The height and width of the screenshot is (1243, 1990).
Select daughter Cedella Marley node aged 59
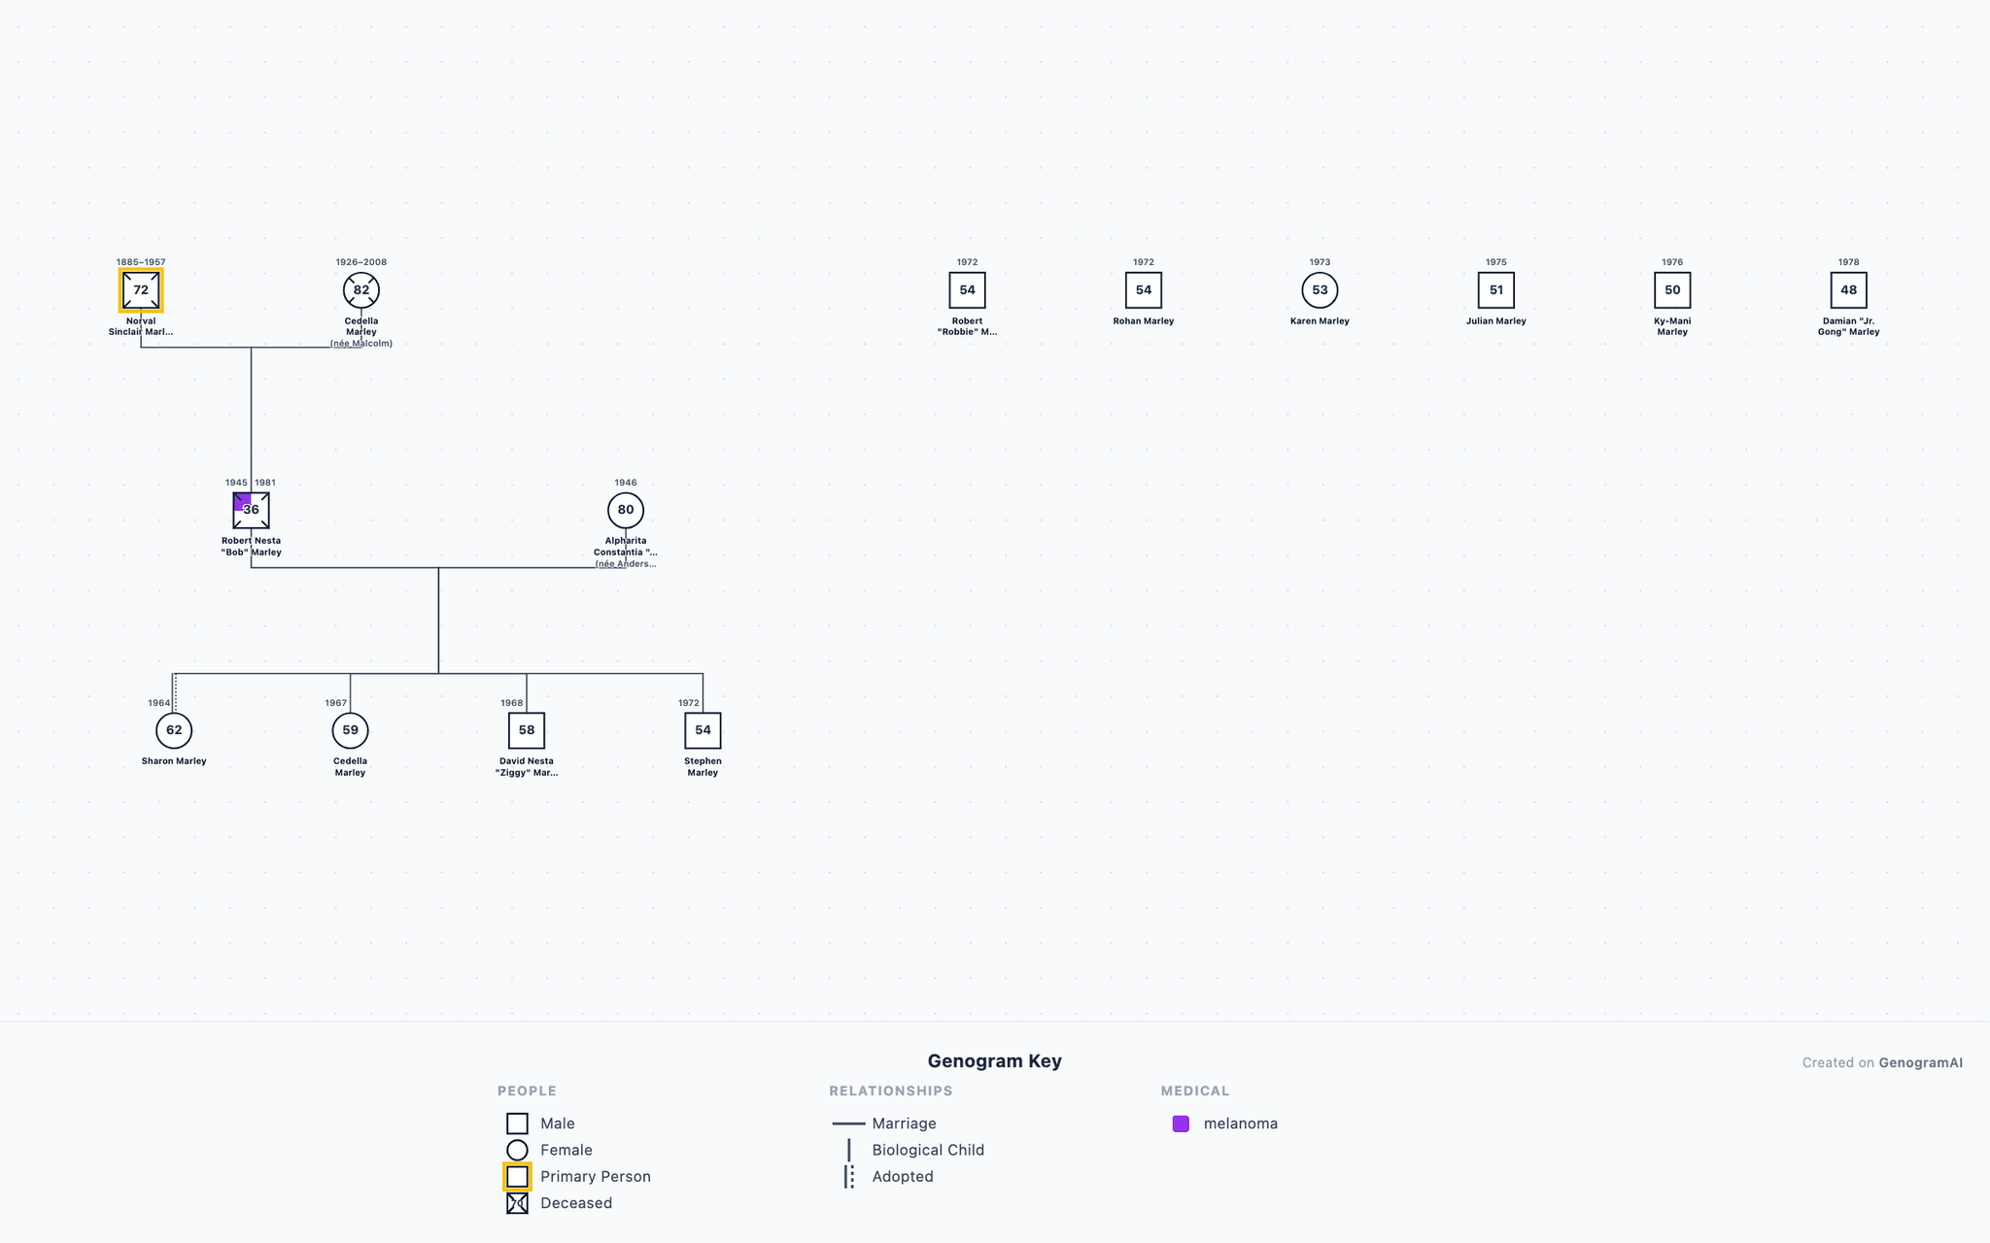[x=350, y=730]
